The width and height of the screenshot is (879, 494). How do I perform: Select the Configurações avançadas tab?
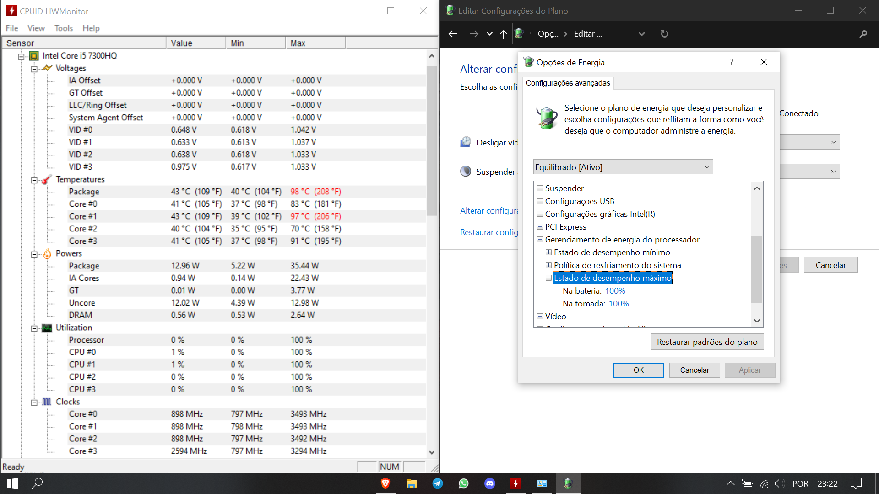tap(568, 83)
